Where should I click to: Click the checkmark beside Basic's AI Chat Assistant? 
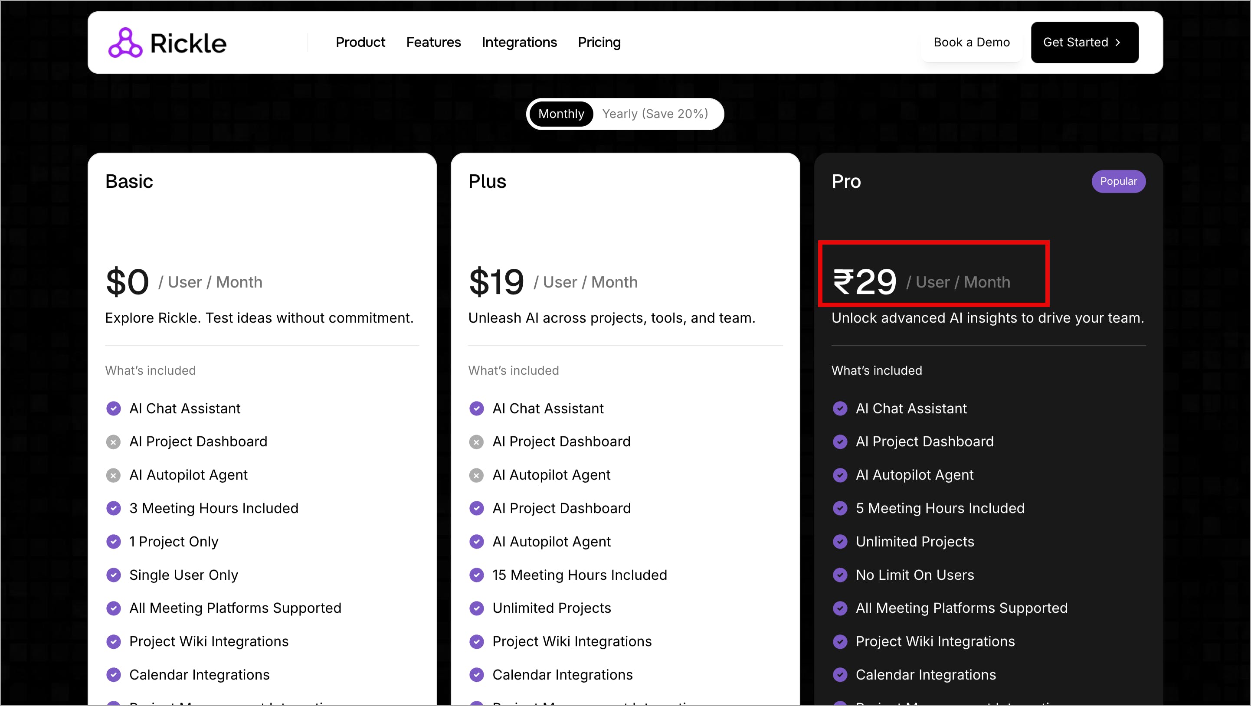point(114,409)
